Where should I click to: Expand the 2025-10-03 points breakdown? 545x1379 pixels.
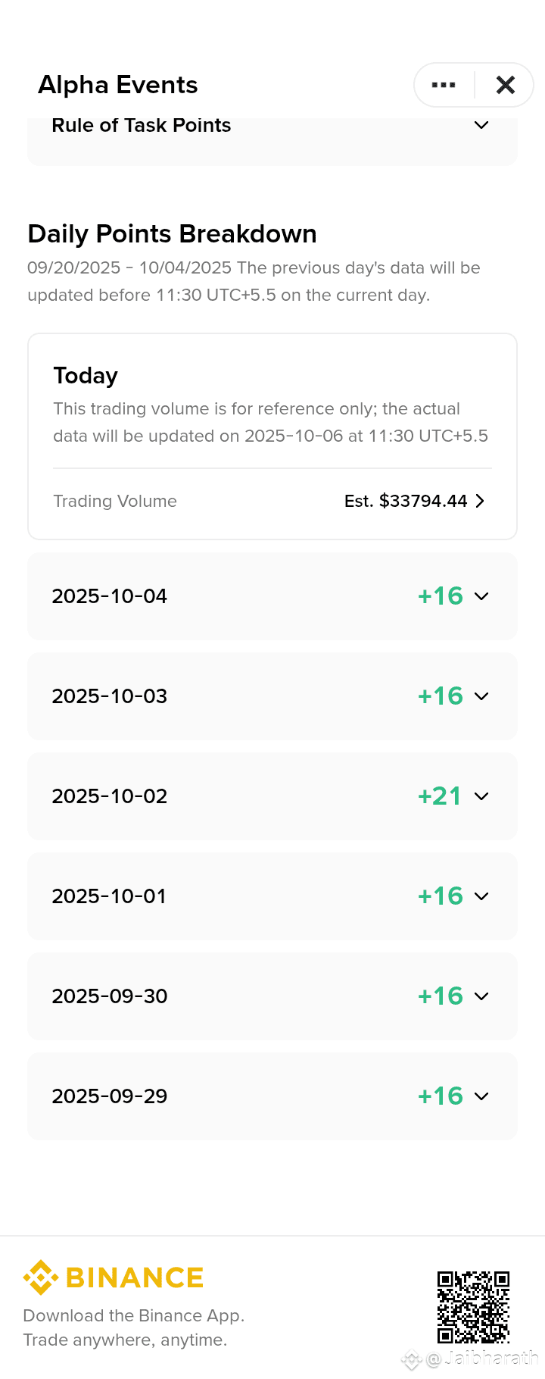[272, 696]
